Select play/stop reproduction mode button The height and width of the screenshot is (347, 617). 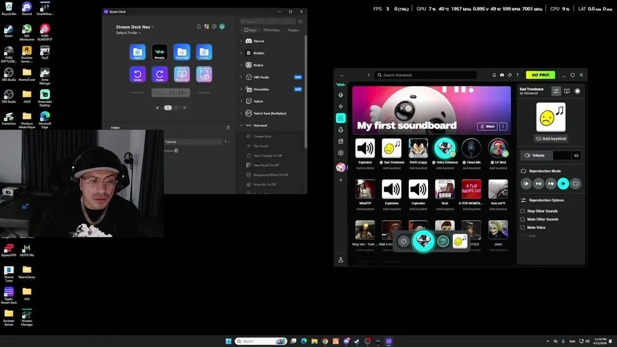tap(551, 184)
